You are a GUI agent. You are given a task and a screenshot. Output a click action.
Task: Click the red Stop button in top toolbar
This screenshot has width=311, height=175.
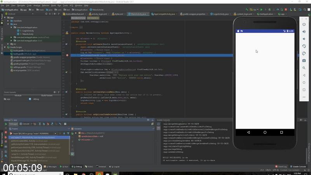pyautogui.click(x=286, y=9)
